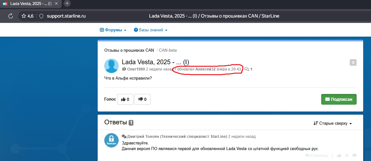Image resolution: width=371 pixels, height=161 pixels.
Task: Click the StarLine lock avatar
Action: pos(111,140)
